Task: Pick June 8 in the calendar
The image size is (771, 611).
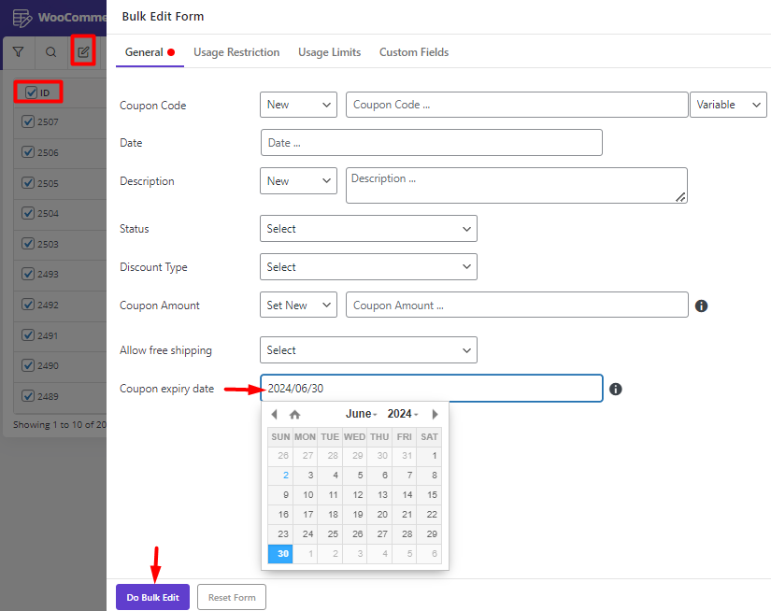Action: coord(429,476)
